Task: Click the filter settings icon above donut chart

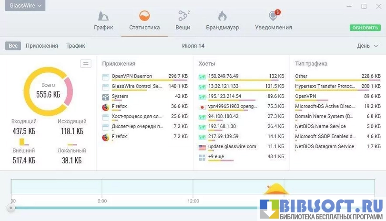Action: coord(86,64)
